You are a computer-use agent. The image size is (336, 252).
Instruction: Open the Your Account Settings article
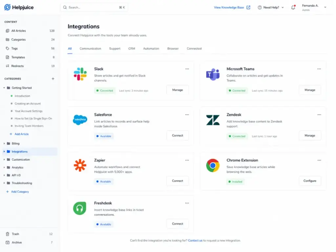[29, 111]
